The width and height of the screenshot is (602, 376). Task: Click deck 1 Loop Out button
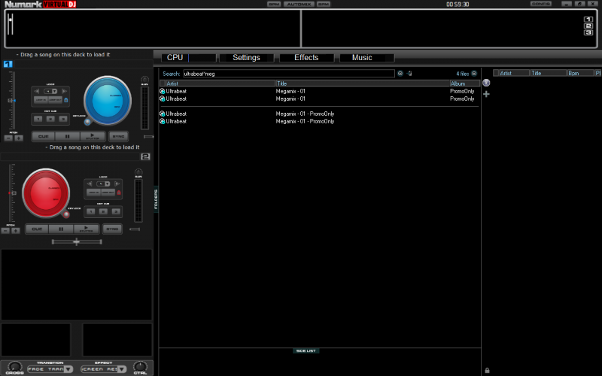[x=55, y=100]
